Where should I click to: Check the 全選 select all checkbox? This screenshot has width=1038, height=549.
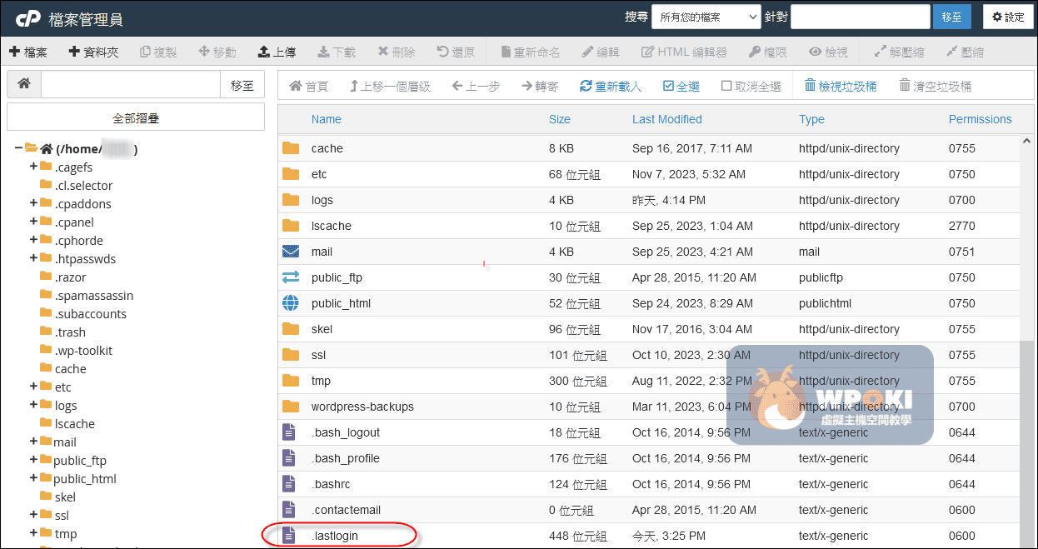coord(668,86)
